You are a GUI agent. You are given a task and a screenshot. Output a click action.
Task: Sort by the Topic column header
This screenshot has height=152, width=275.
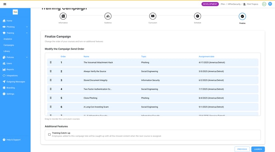[143, 56]
